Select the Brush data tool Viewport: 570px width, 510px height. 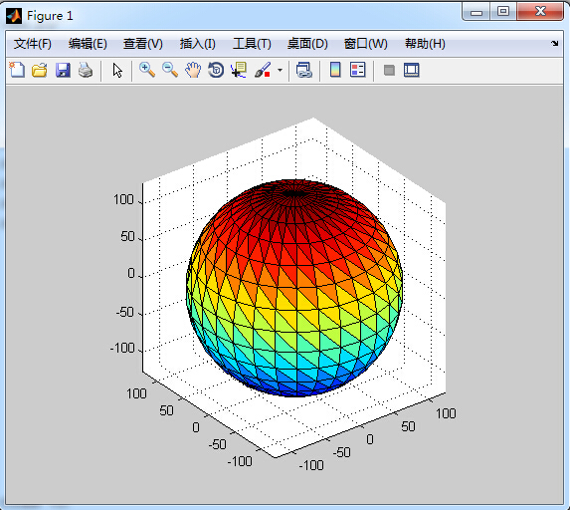point(263,70)
